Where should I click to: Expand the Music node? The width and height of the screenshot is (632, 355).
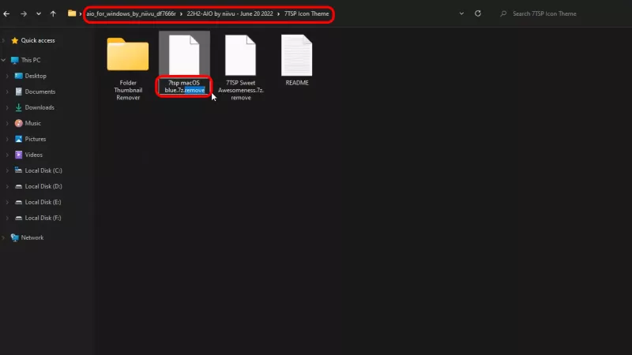pyautogui.click(x=7, y=123)
